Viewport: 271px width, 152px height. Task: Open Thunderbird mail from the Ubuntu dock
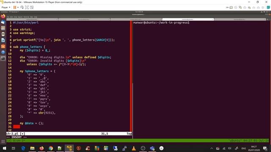pyautogui.click(x=3, y=22)
